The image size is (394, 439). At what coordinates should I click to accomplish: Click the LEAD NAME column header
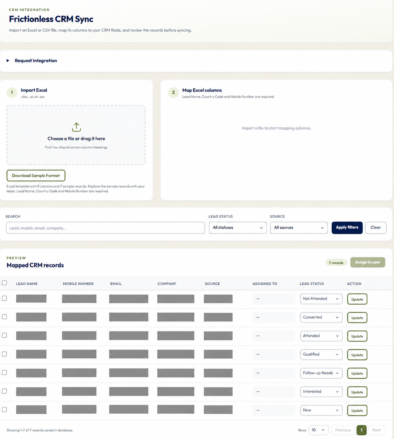[27, 284]
